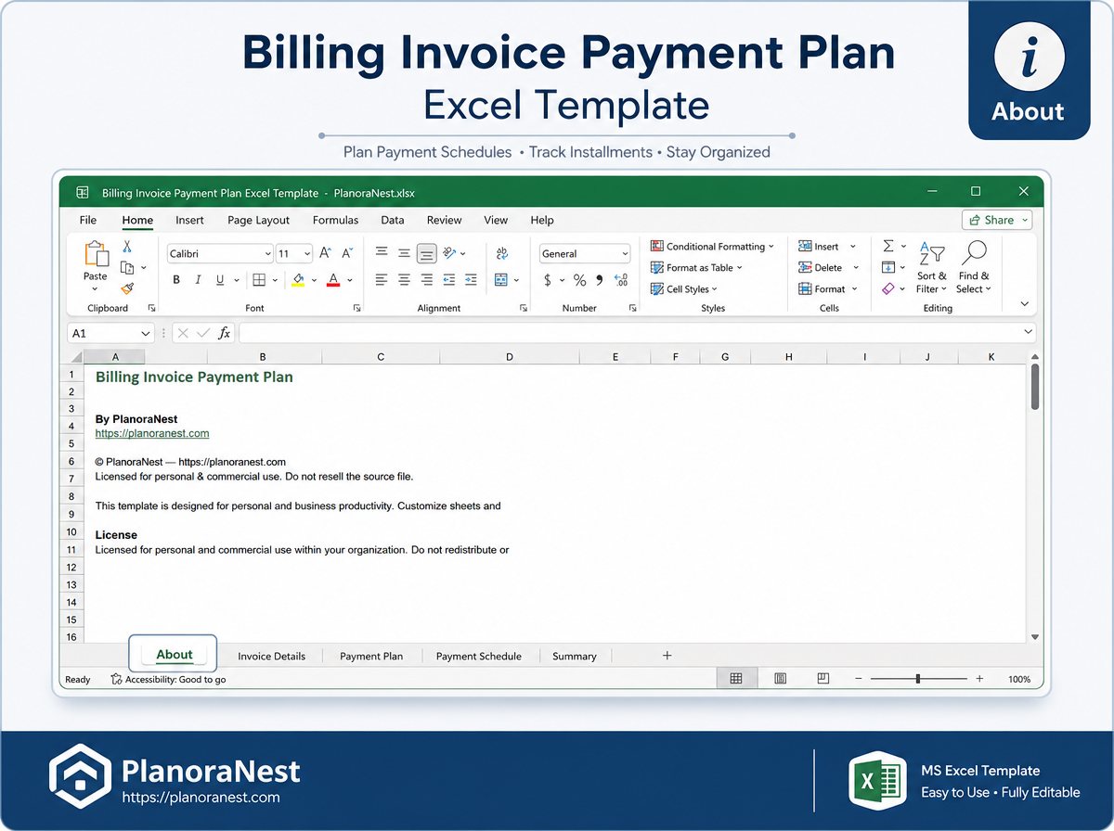Click the Insert Function fx icon
The width and height of the screenshot is (1114, 831).
tap(224, 333)
